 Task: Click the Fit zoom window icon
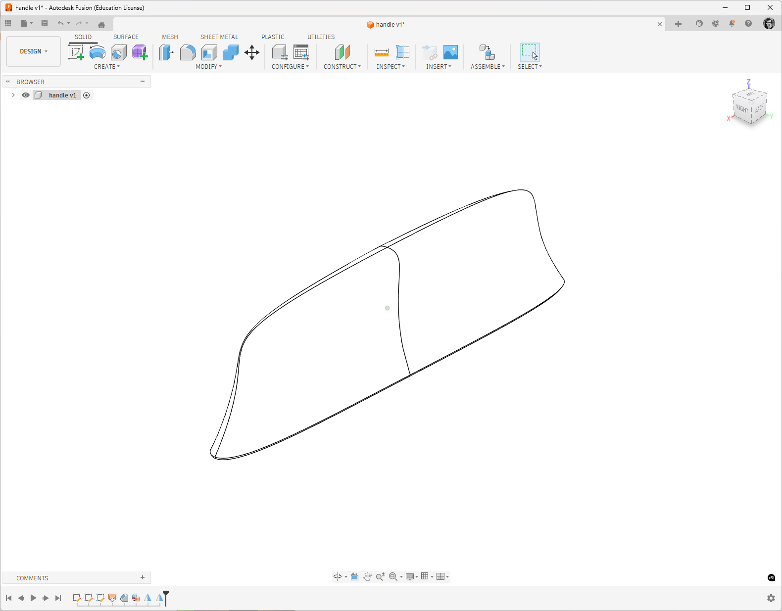point(393,576)
